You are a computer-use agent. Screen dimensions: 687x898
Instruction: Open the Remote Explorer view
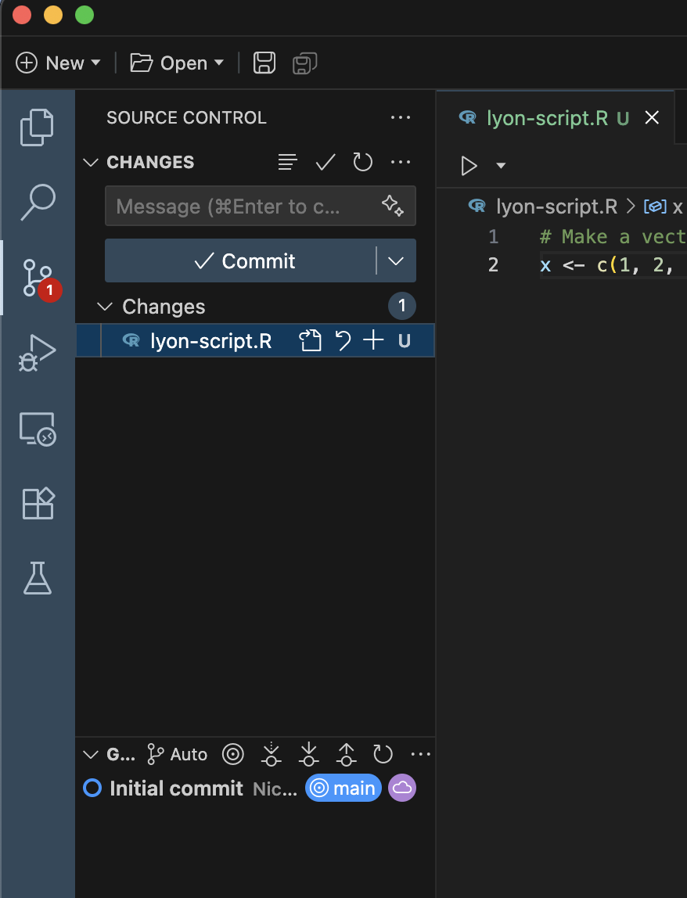click(37, 429)
